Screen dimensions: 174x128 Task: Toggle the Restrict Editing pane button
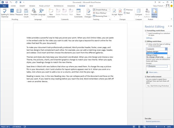[154, 13]
